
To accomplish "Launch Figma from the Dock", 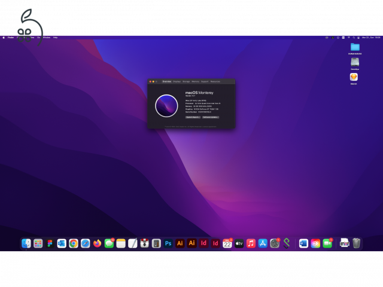I will 50,243.
